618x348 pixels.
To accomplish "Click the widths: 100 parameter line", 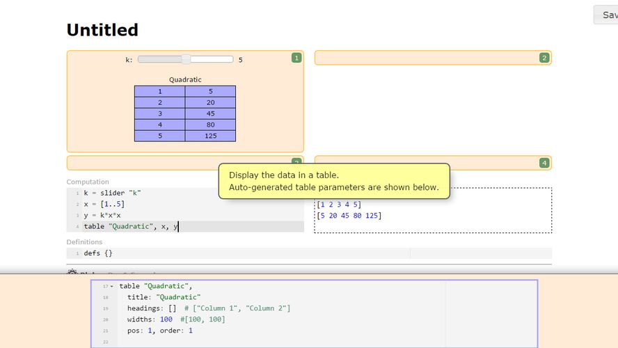I will point(176,319).
